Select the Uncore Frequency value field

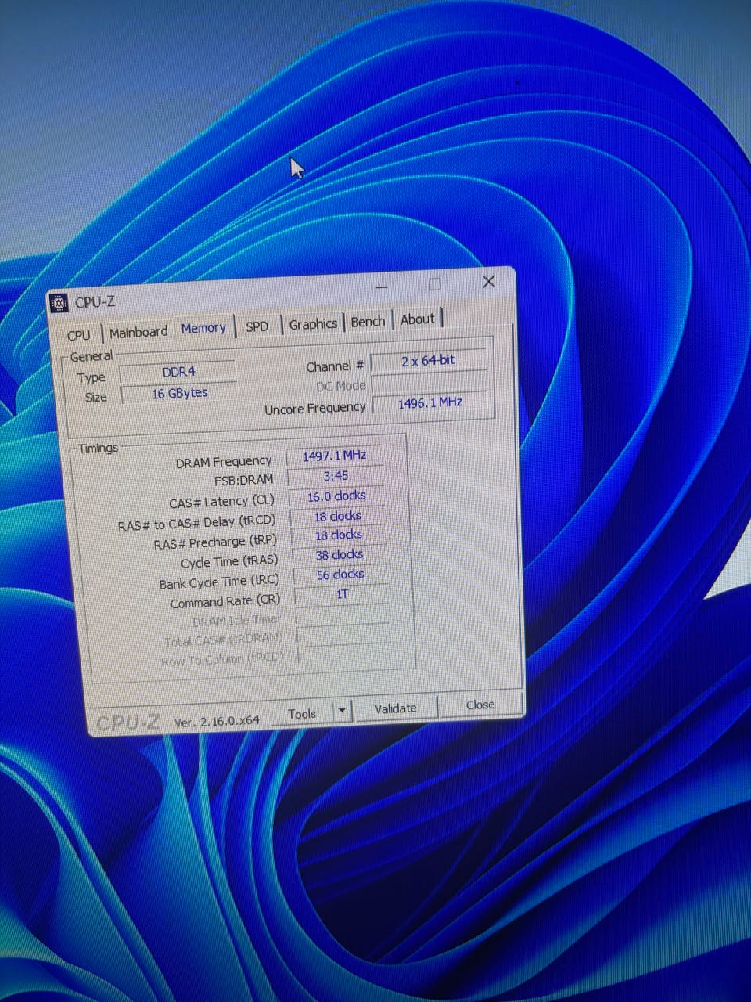(x=429, y=403)
